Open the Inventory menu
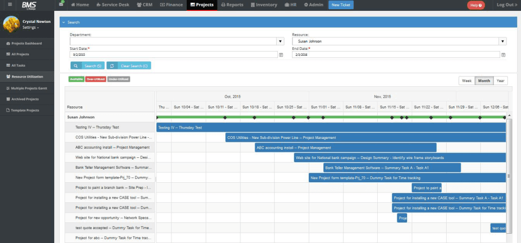 coord(264,5)
